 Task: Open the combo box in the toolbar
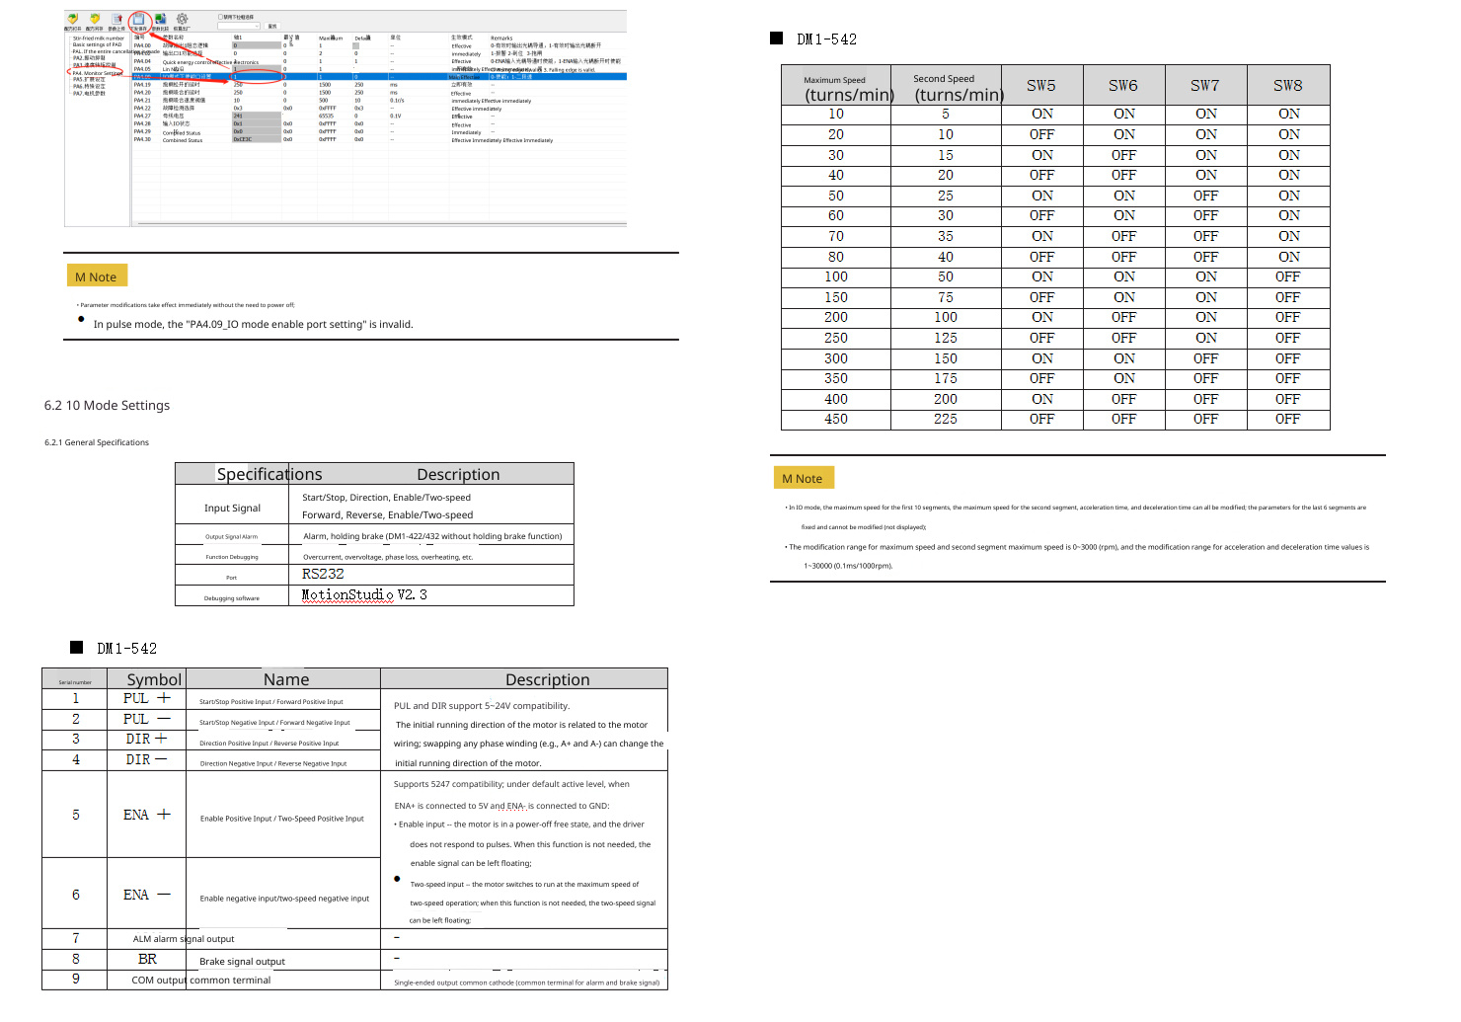pyautogui.click(x=239, y=26)
